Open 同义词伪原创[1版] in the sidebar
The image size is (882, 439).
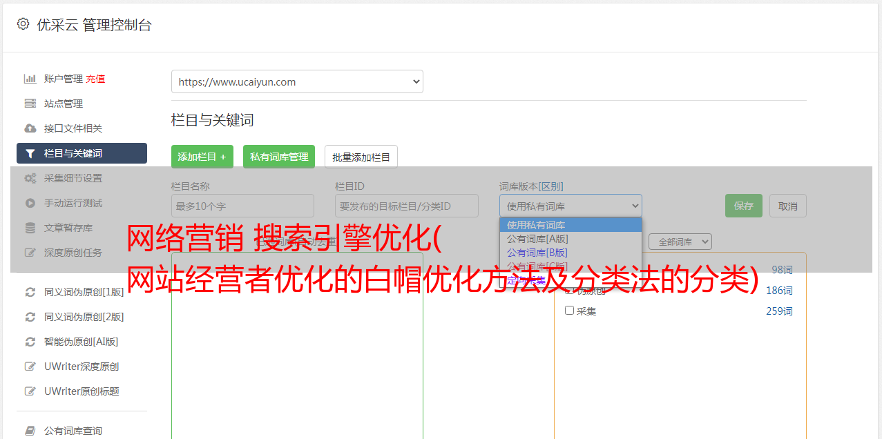(84, 292)
